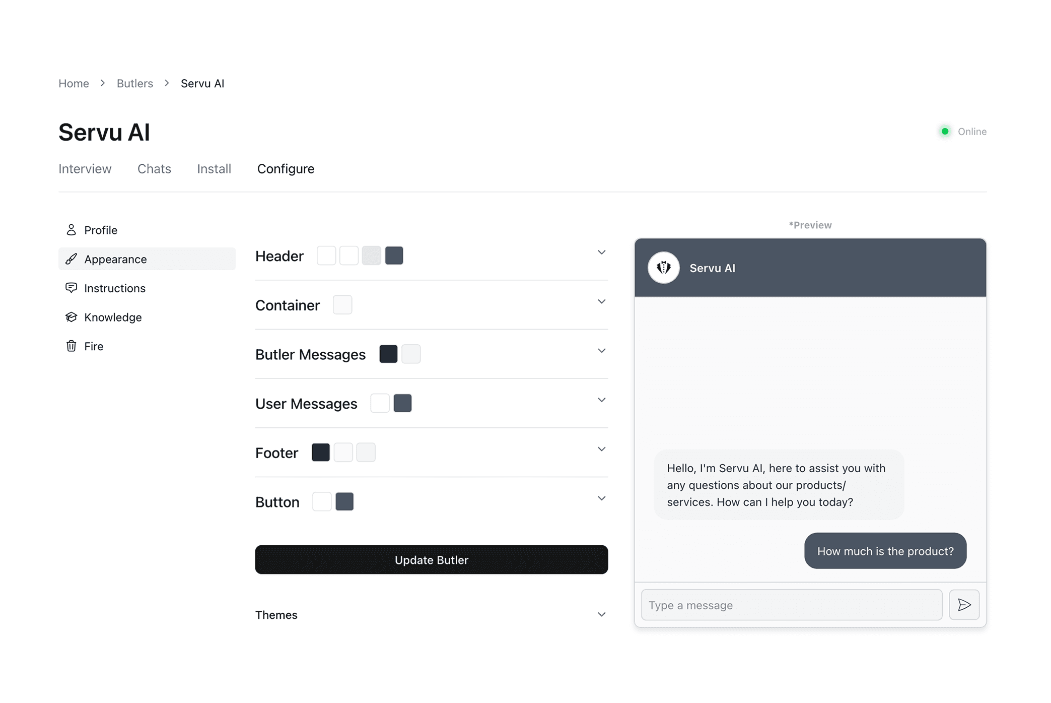Click the Servu AI tuxedo avatar in preview
1051x703 pixels.
pyautogui.click(x=664, y=268)
